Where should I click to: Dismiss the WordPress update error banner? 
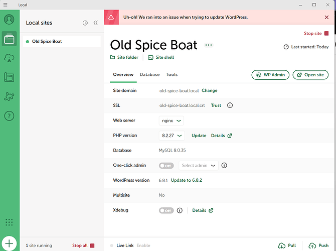pos(326,18)
